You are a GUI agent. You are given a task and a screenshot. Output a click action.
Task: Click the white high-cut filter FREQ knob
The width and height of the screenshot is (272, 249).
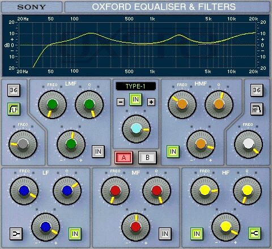coord(248,144)
